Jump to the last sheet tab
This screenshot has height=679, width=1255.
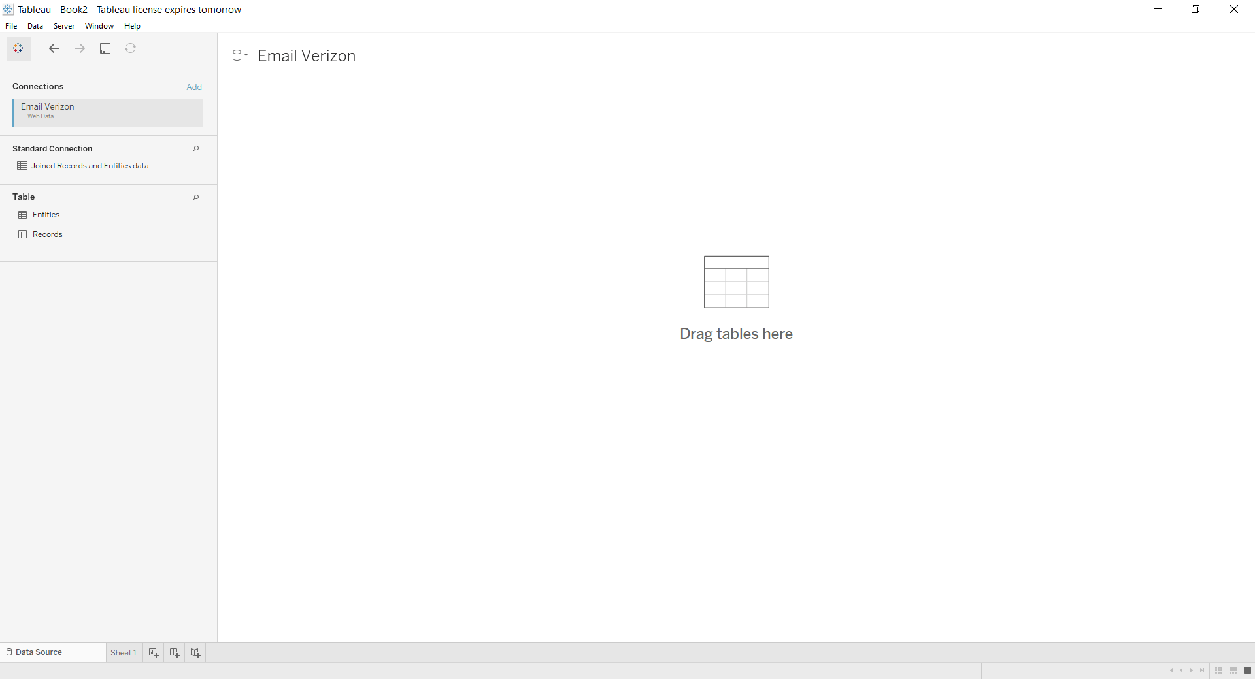(1202, 671)
